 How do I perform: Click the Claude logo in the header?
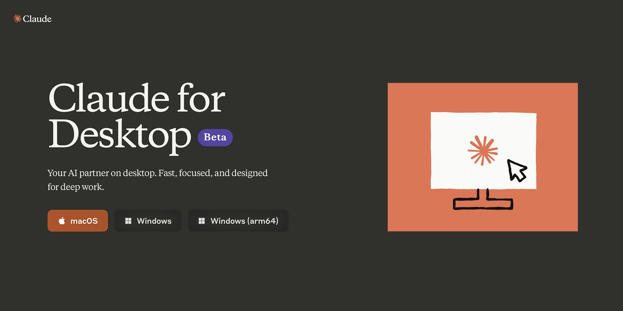(x=32, y=19)
